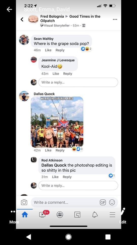Image resolution: width=137 pixels, height=245 pixels.
Task: Open the Good Times in the Oilpatch group
Action: pos(70,18)
